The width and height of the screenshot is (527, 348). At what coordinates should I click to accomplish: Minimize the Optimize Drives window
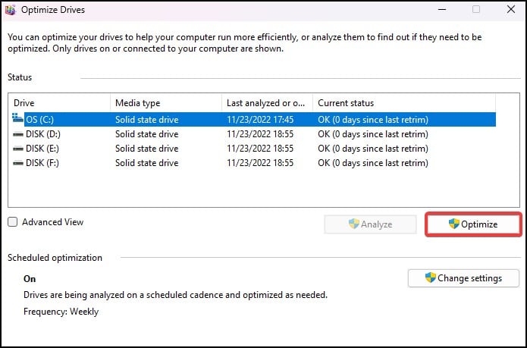click(x=441, y=10)
